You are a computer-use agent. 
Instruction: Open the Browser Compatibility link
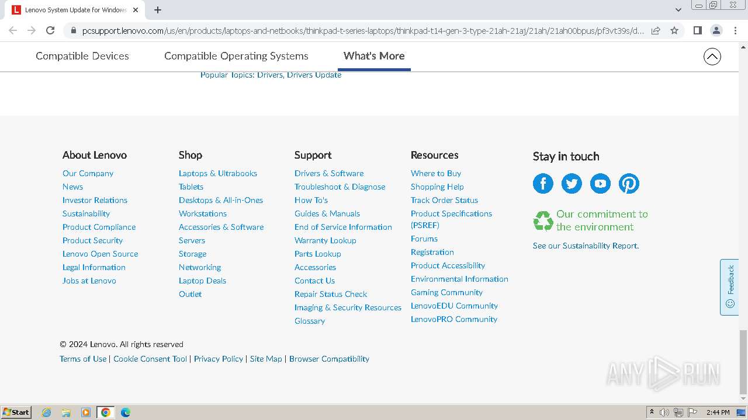(x=329, y=359)
